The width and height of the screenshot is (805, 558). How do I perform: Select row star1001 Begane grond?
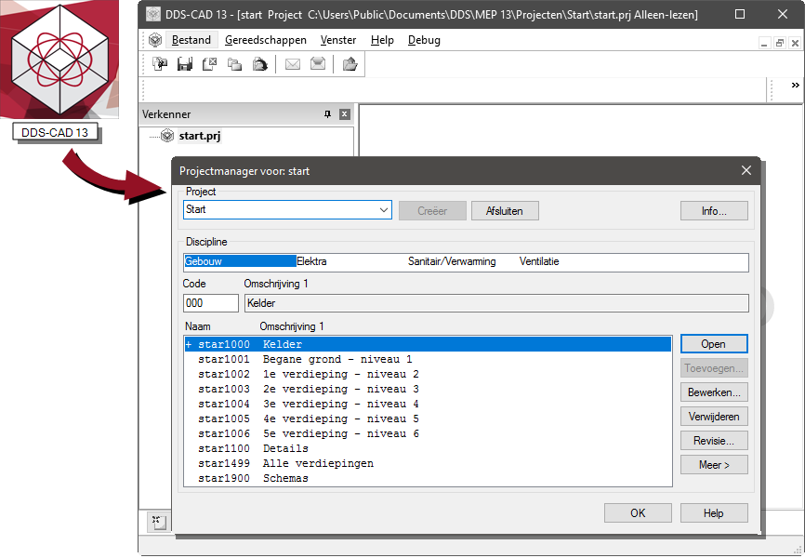(428, 359)
